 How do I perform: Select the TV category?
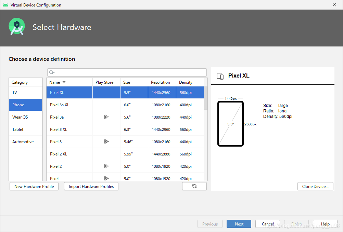26,93
